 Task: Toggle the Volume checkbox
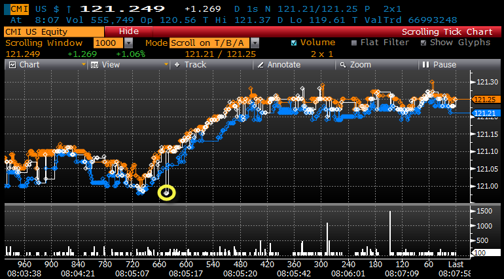(x=293, y=43)
